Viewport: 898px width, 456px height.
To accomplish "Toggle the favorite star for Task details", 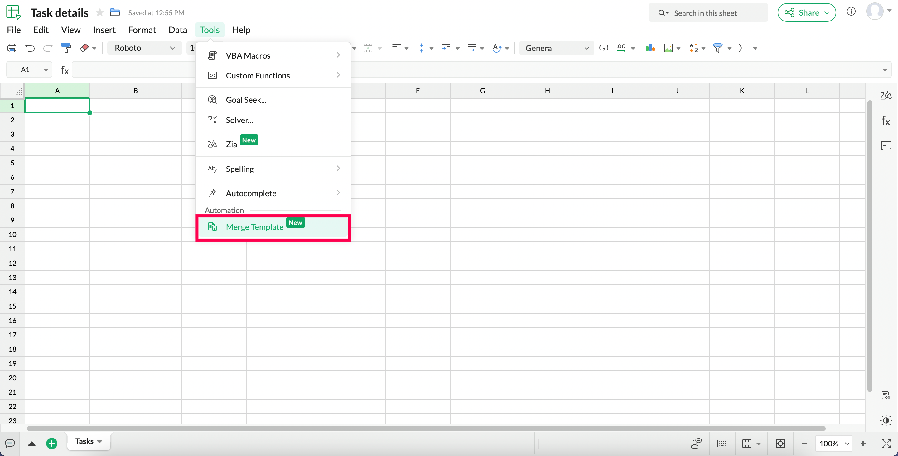I will tap(100, 13).
